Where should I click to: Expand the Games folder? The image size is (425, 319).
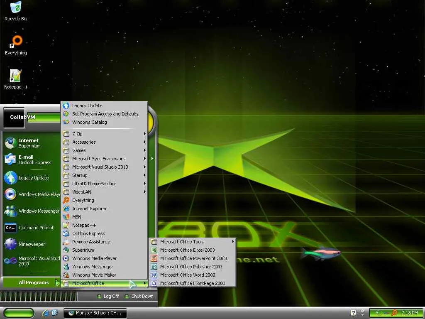click(x=104, y=150)
